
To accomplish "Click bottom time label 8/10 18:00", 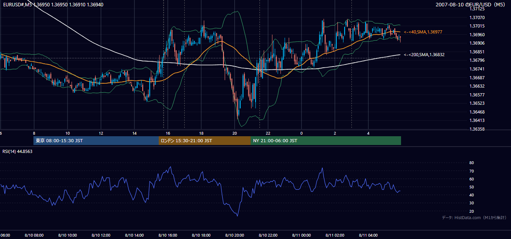I will (201, 235).
